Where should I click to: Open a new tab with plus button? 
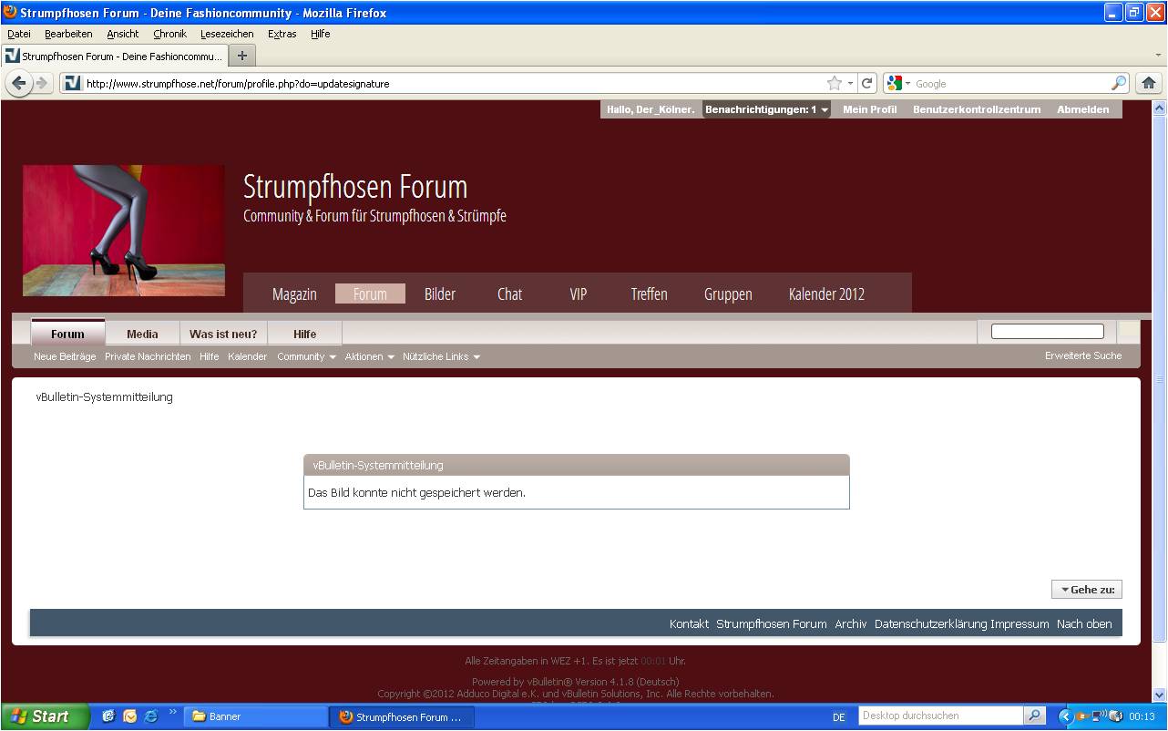click(242, 56)
